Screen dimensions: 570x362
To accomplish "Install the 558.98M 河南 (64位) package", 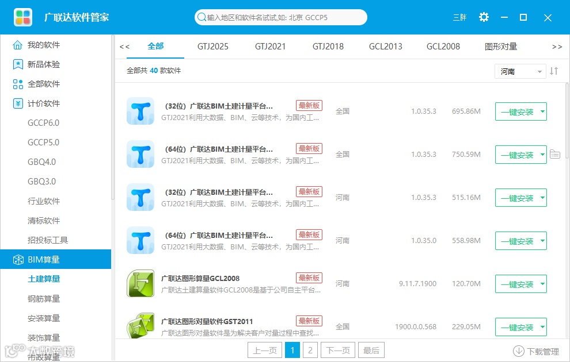I will point(517,241).
